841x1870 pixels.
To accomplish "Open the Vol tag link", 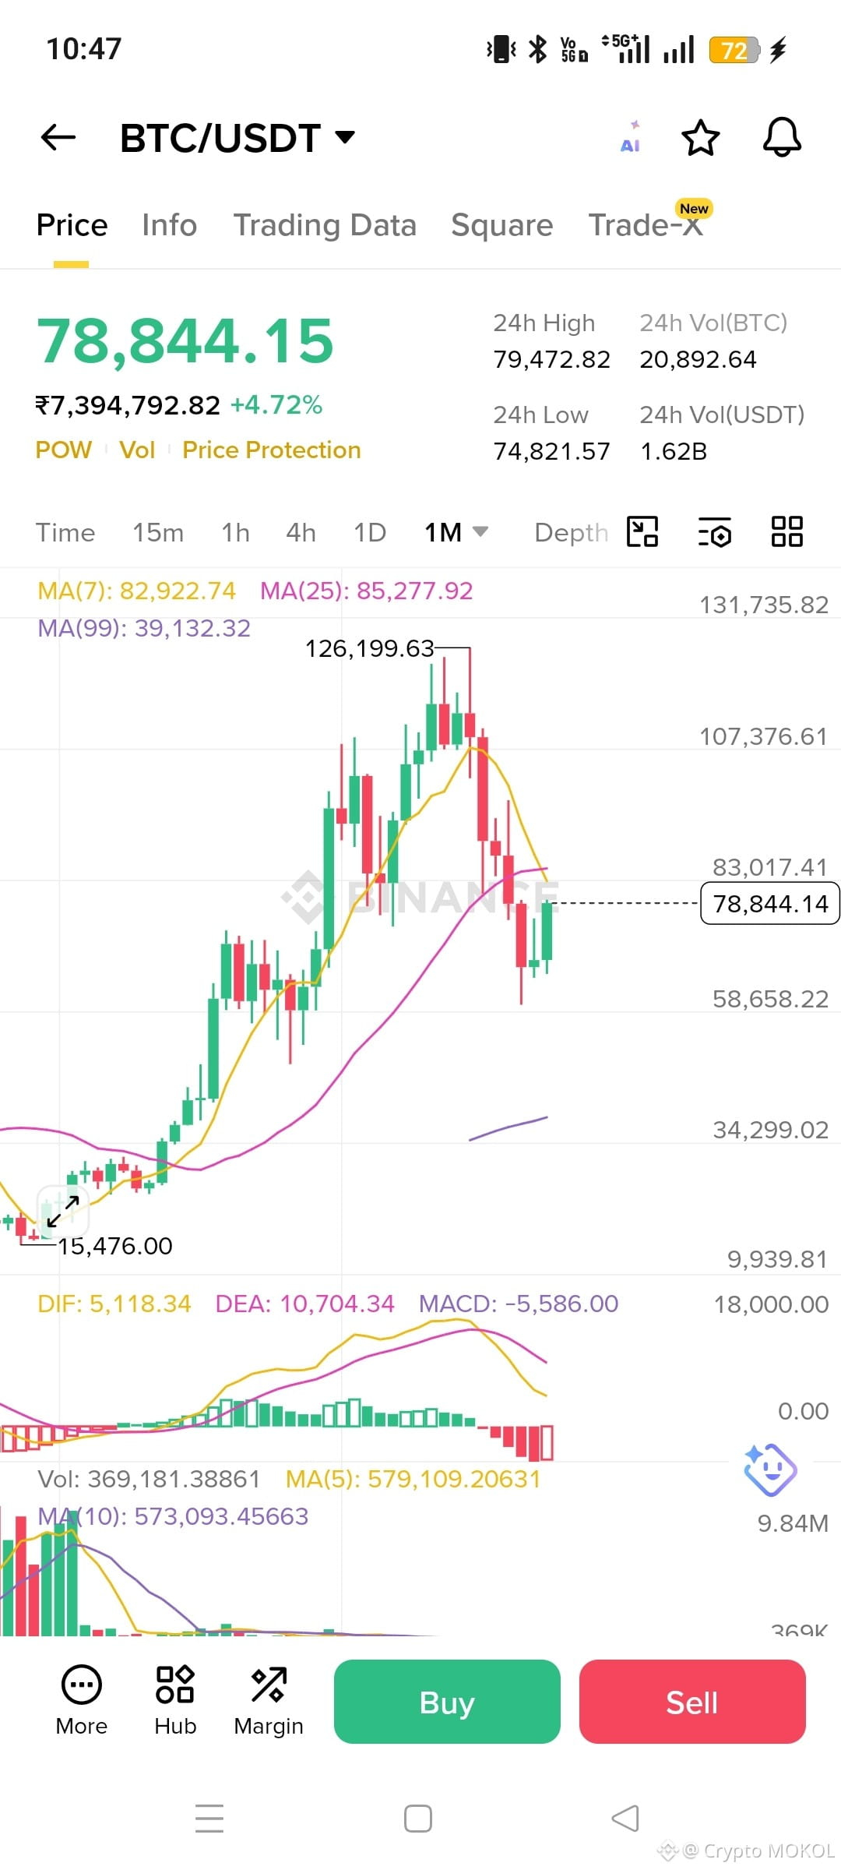I will (x=137, y=450).
